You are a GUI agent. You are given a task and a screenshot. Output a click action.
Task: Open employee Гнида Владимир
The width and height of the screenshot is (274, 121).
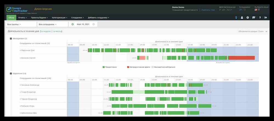[28, 92]
